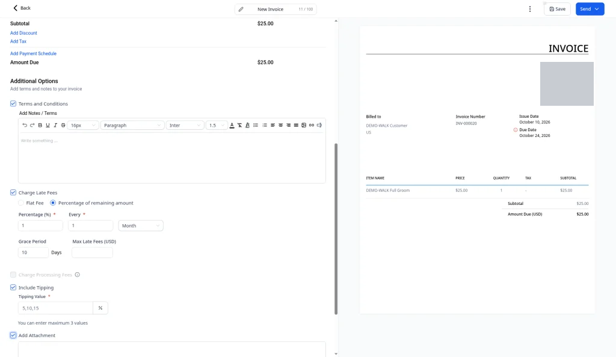Click the highlight color icon

tap(247, 125)
